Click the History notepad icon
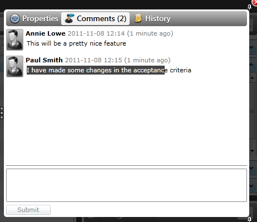The image size is (257, 222). 138,18
